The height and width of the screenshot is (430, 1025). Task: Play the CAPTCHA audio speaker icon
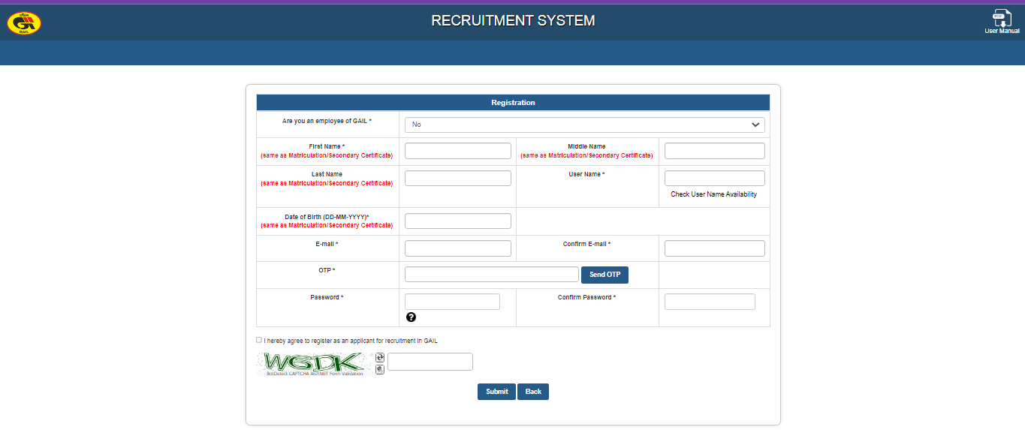pyautogui.click(x=380, y=369)
